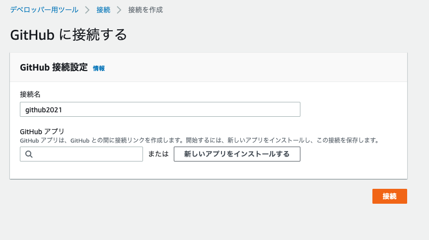Viewport: 429px width, 240px height.
Task: Go to the 接続 breadcrumb link
Action: (x=103, y=10)
